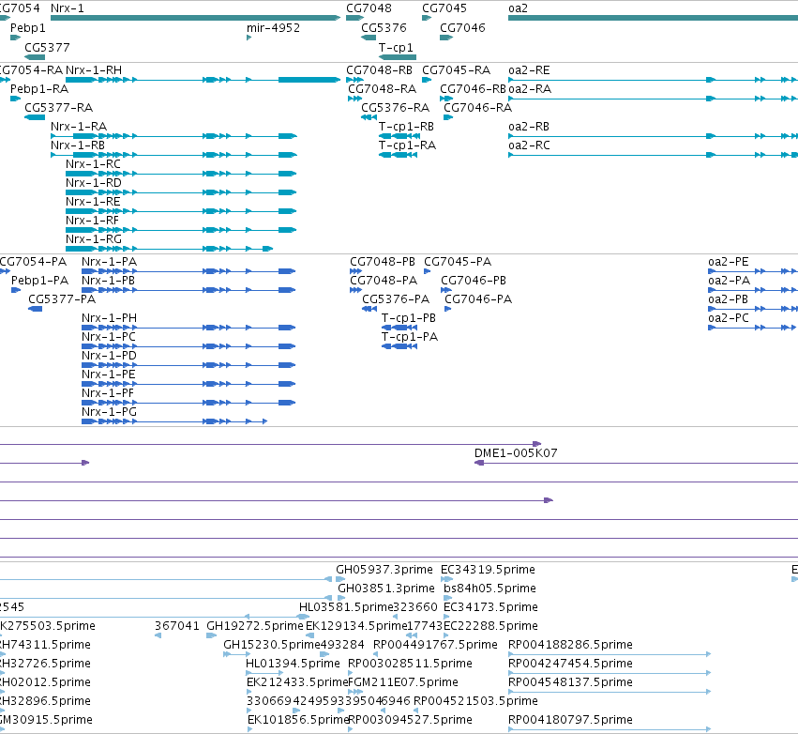Click the Nrx-1-PD protein label
The width and height of the screenshot is (798, 734).
[109, 356]
